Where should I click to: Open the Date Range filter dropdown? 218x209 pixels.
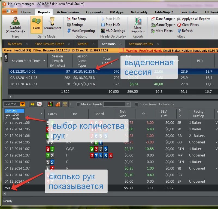pos(163,19)
